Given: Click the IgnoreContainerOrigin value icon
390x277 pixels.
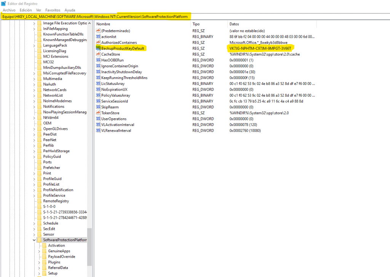Looking at the screenshot, I should 98,66.
